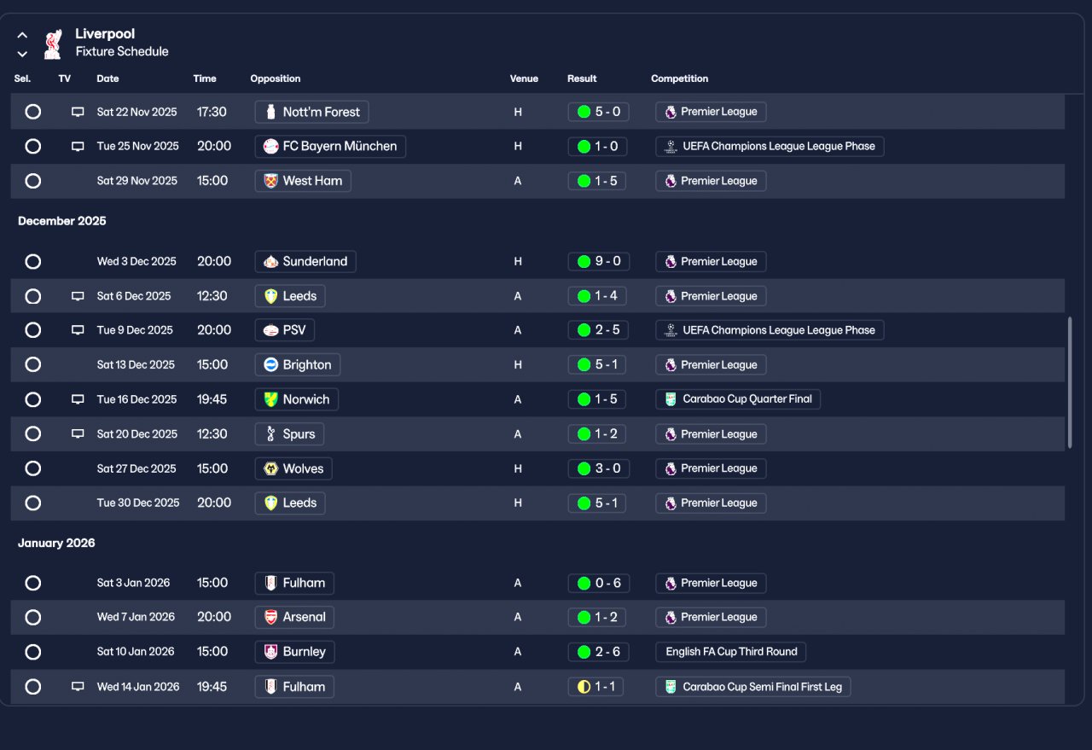The width and height of the screenshot is (1092, 750).
Task: Open the Fulham button on the Sat 3 Jan row
Action: (294, 583)
